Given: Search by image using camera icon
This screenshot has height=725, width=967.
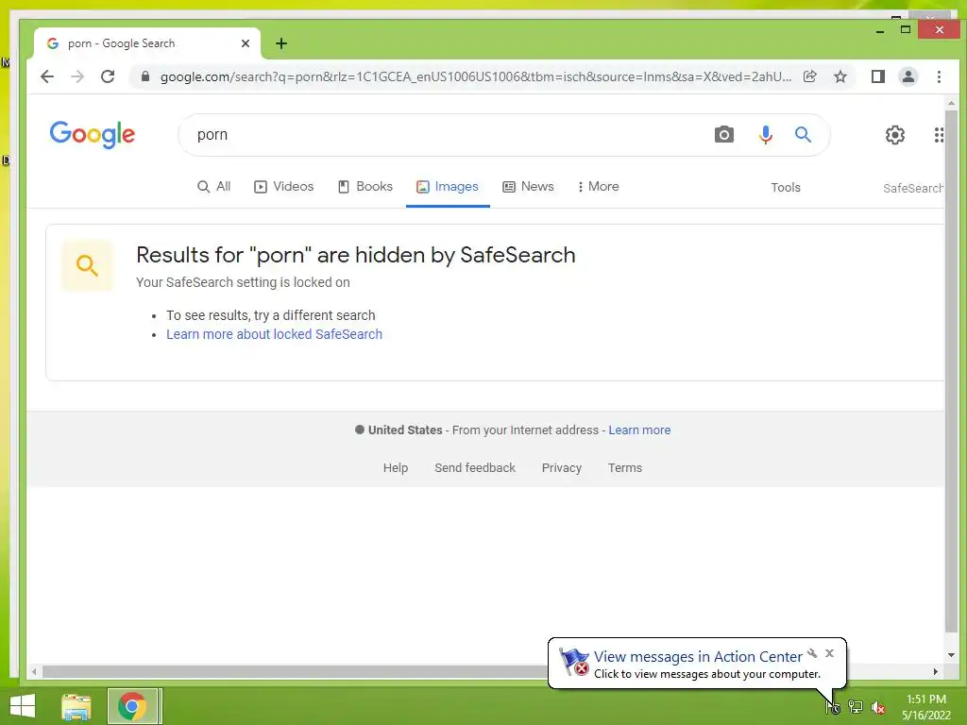Looking at the screenshot, I should (x=724, y=134).
